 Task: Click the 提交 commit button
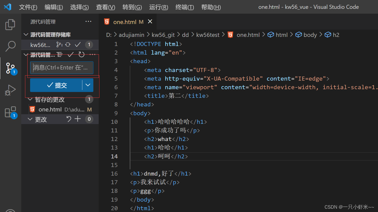tap(56, 85)
